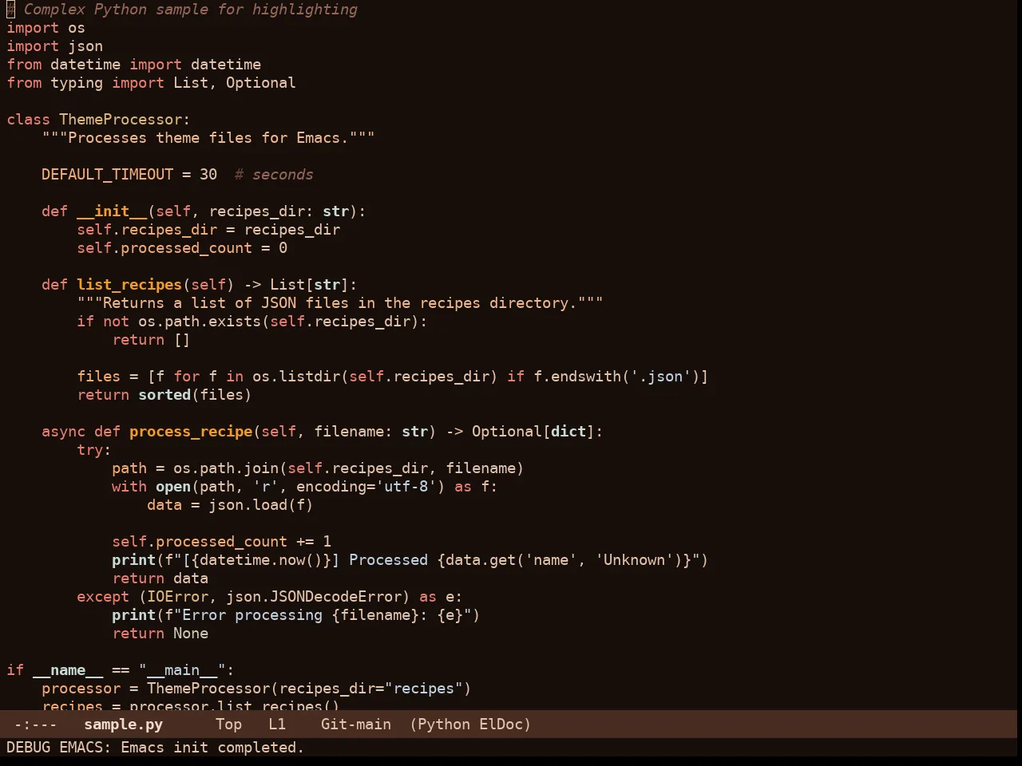Click 'self.recipes_dir = recipes_dir' line

point(208,230)
